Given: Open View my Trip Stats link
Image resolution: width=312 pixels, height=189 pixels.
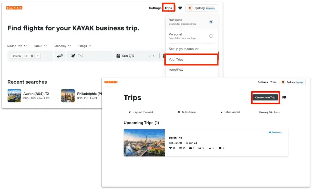Looking at the screenshot, I should (269, 112).
